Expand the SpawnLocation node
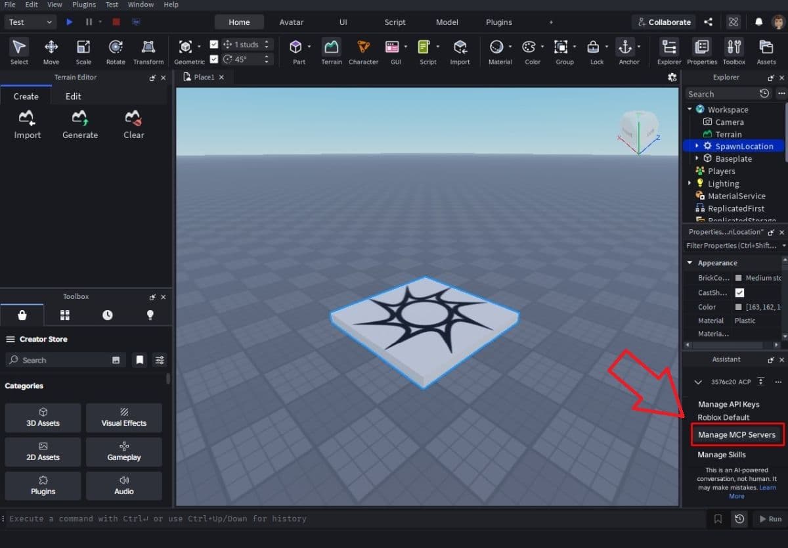Image resolution: width=788 pixels, height=548 pixels. click(697, 147)
